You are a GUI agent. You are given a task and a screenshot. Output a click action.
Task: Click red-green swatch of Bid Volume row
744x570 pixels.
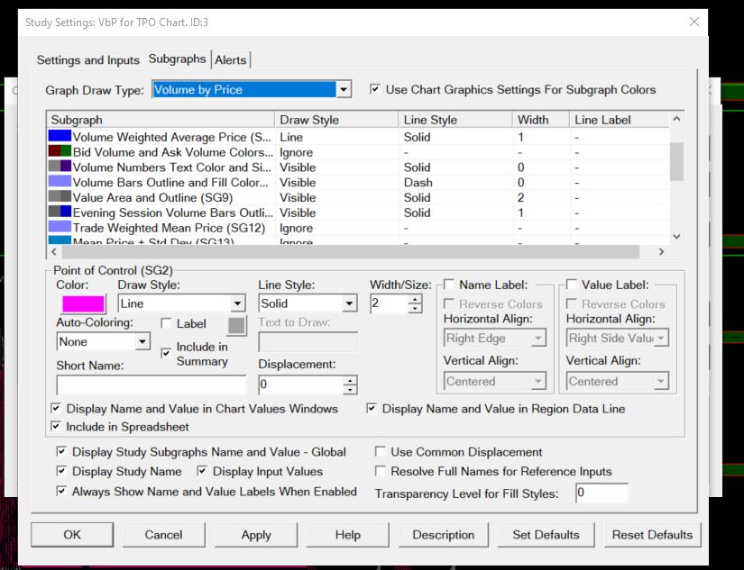click(60, 151)
